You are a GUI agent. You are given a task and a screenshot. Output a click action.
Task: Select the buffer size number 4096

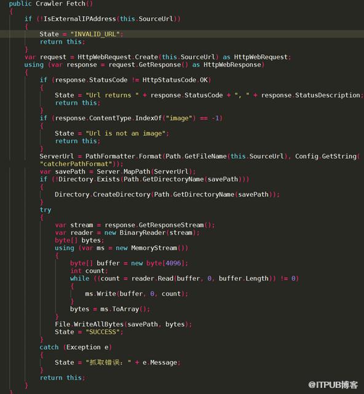173,263
